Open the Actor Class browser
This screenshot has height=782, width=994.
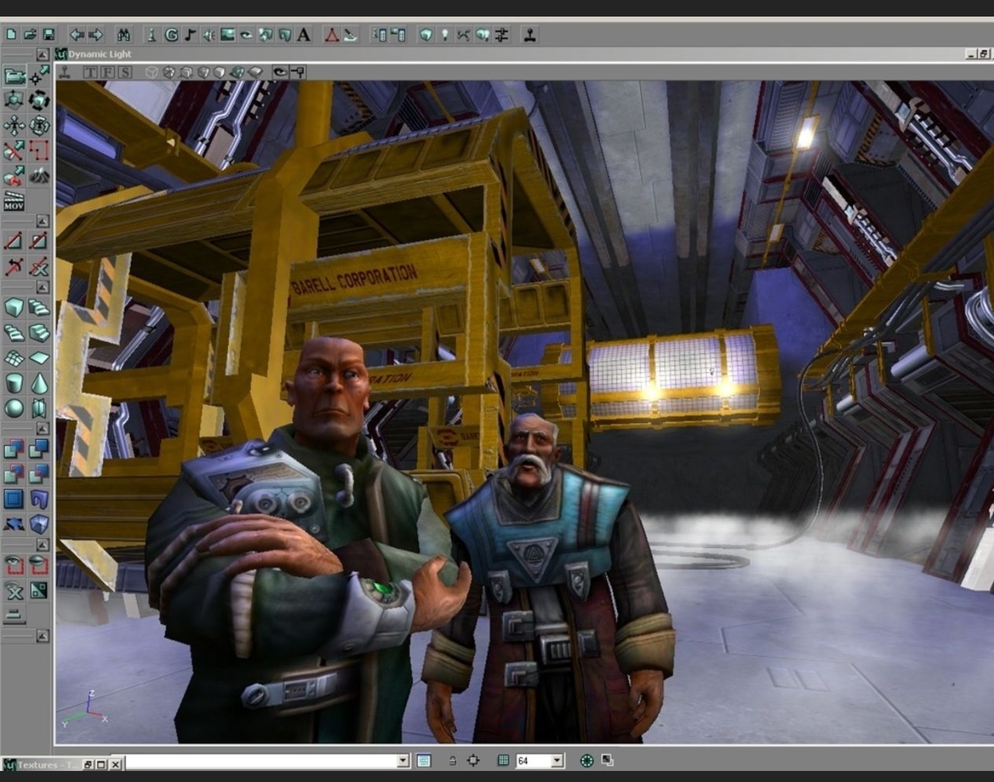(x=151, y=35)
